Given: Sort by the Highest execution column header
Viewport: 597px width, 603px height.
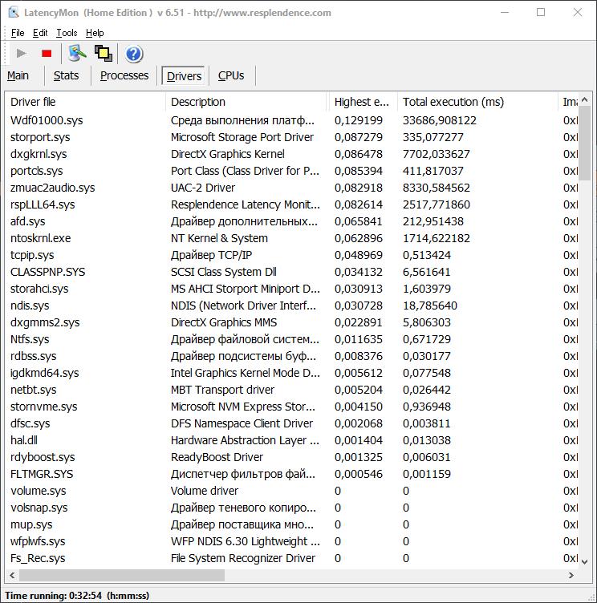Looking at the screenshot, I should (x=363, y=102).
